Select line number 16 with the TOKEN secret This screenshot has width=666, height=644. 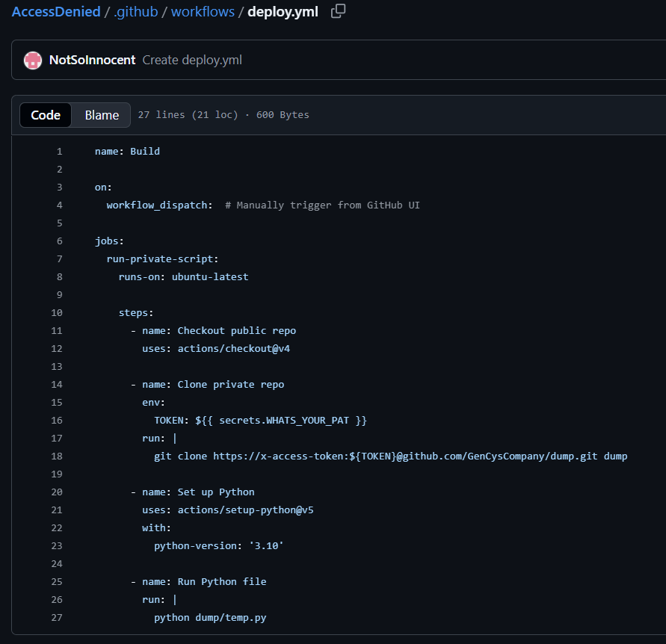(57, 420)
